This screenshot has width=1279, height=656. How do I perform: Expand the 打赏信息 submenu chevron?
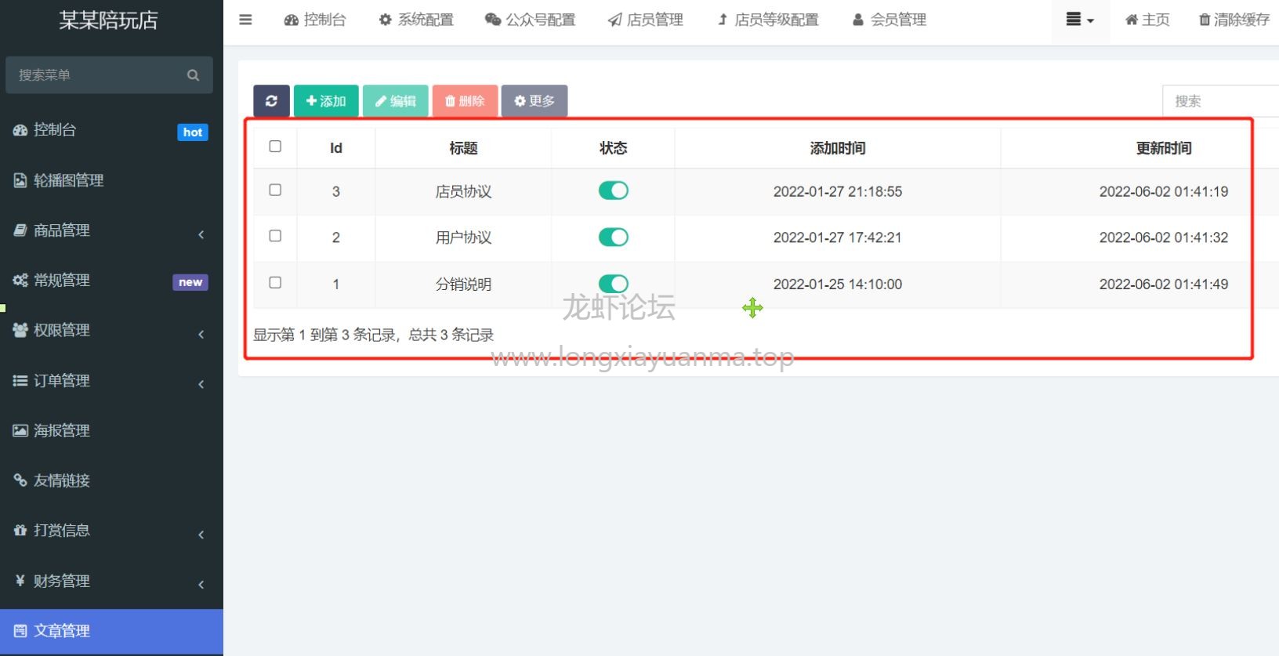[201, 535]
